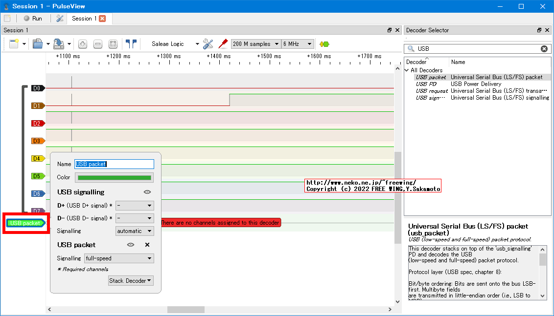Viewport: 554px width, 316px height.
Task: Open the D- signal channel dropdown
Action: tap(135, 218)
